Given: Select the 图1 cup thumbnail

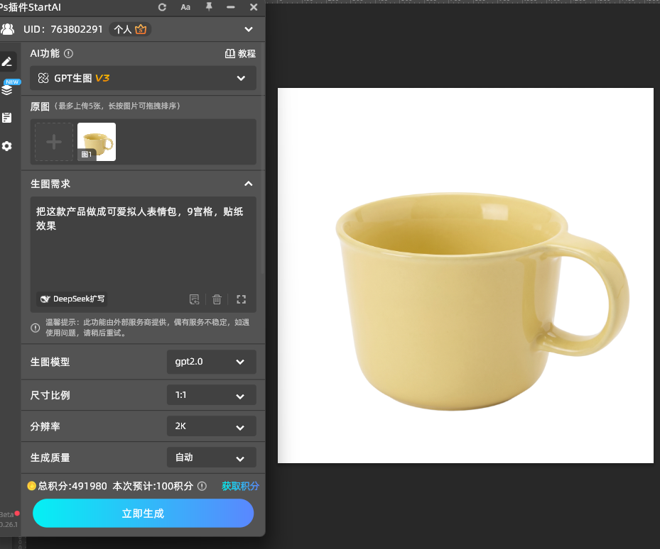Looking at the screenshot, I should pos(97,142).
